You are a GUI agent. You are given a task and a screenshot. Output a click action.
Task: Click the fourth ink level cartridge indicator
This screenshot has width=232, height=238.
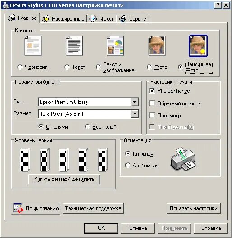coord(83,160)
